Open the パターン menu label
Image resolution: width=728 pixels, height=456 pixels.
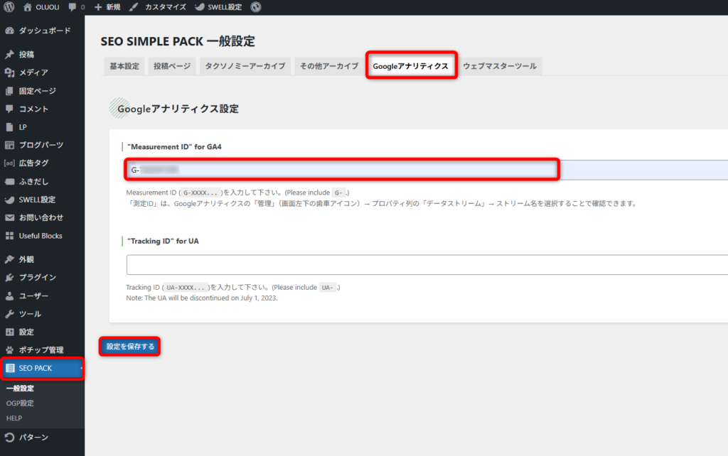[33, 437]
